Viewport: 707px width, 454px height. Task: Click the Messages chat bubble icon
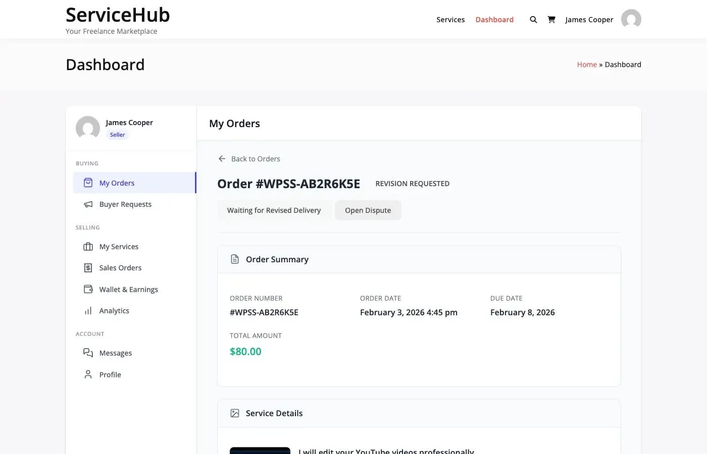[88, 353]
